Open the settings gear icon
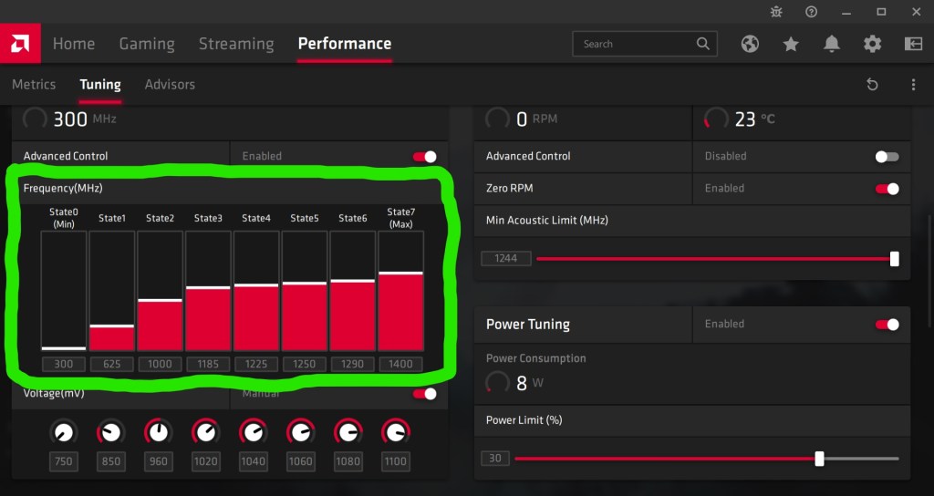The image size is (934, 496). 873,44
